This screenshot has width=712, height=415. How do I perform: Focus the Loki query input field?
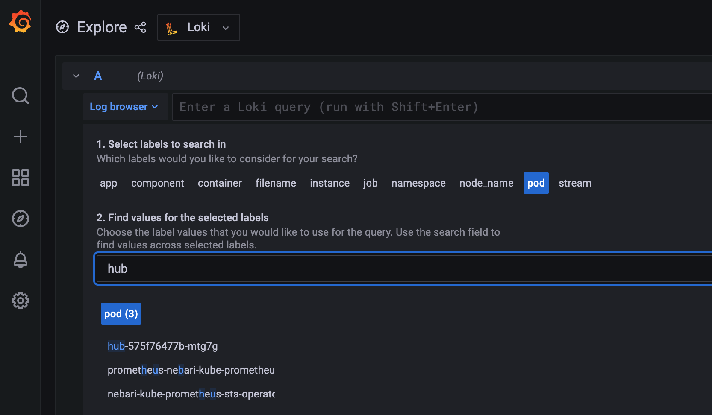point(442,107)
